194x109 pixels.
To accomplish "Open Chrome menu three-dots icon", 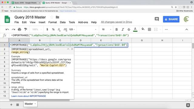I will click(x=192, y=7).
